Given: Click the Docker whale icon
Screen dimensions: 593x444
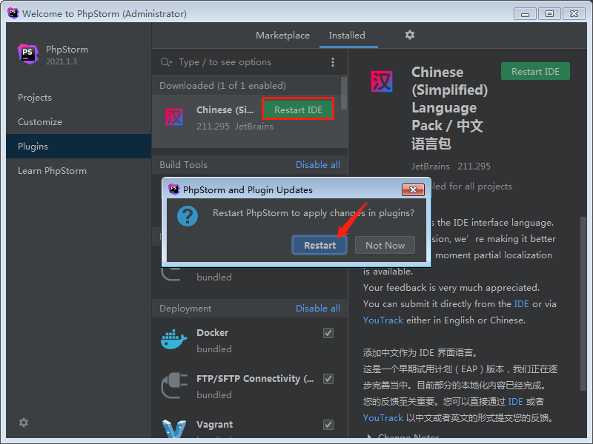Looking at the screenshot, I should pos(174,340).
